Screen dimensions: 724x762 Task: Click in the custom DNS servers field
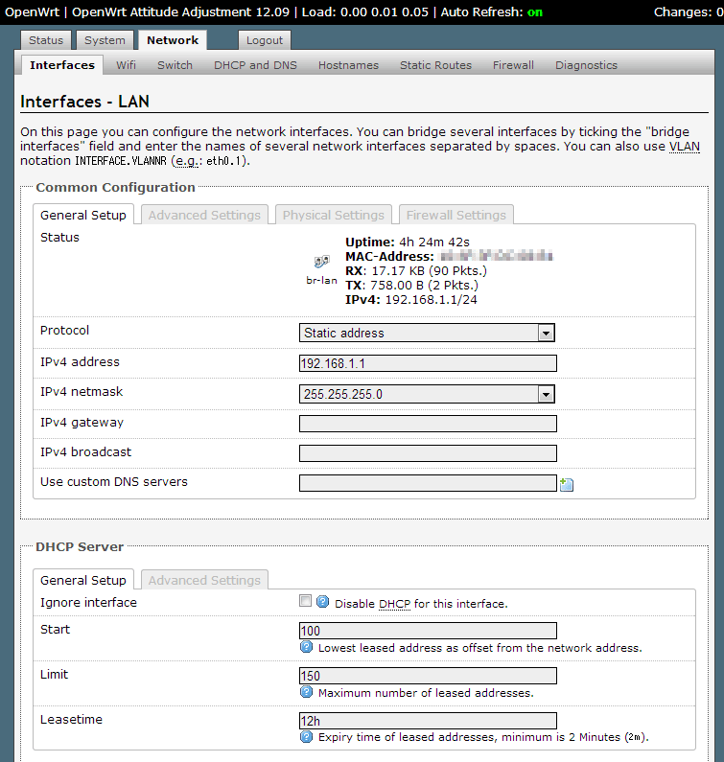point(428,483)
